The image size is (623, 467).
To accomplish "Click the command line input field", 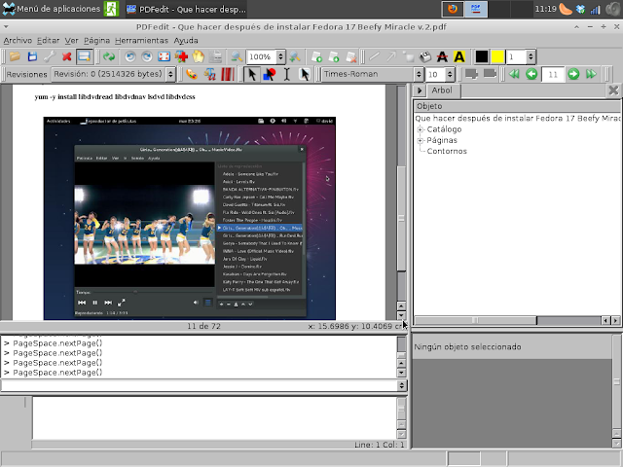I will [199, 385].
